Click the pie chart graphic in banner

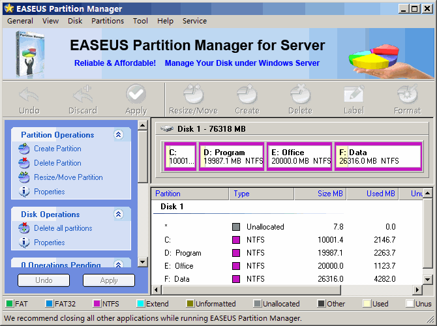(374, 57)
